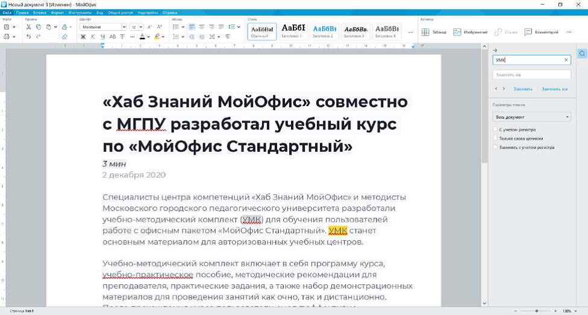Click the undo arrow icon
The height and width of the screenshot is (315, 588).
(x=28, y=37)
